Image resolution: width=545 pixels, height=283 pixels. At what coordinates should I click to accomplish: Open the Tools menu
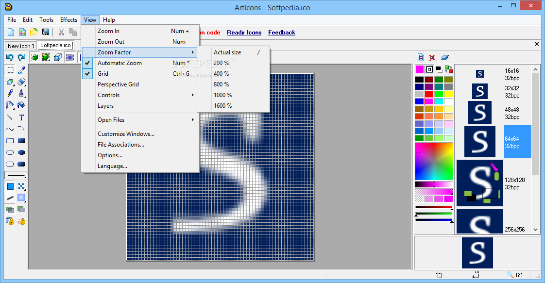tap(46, 20)
